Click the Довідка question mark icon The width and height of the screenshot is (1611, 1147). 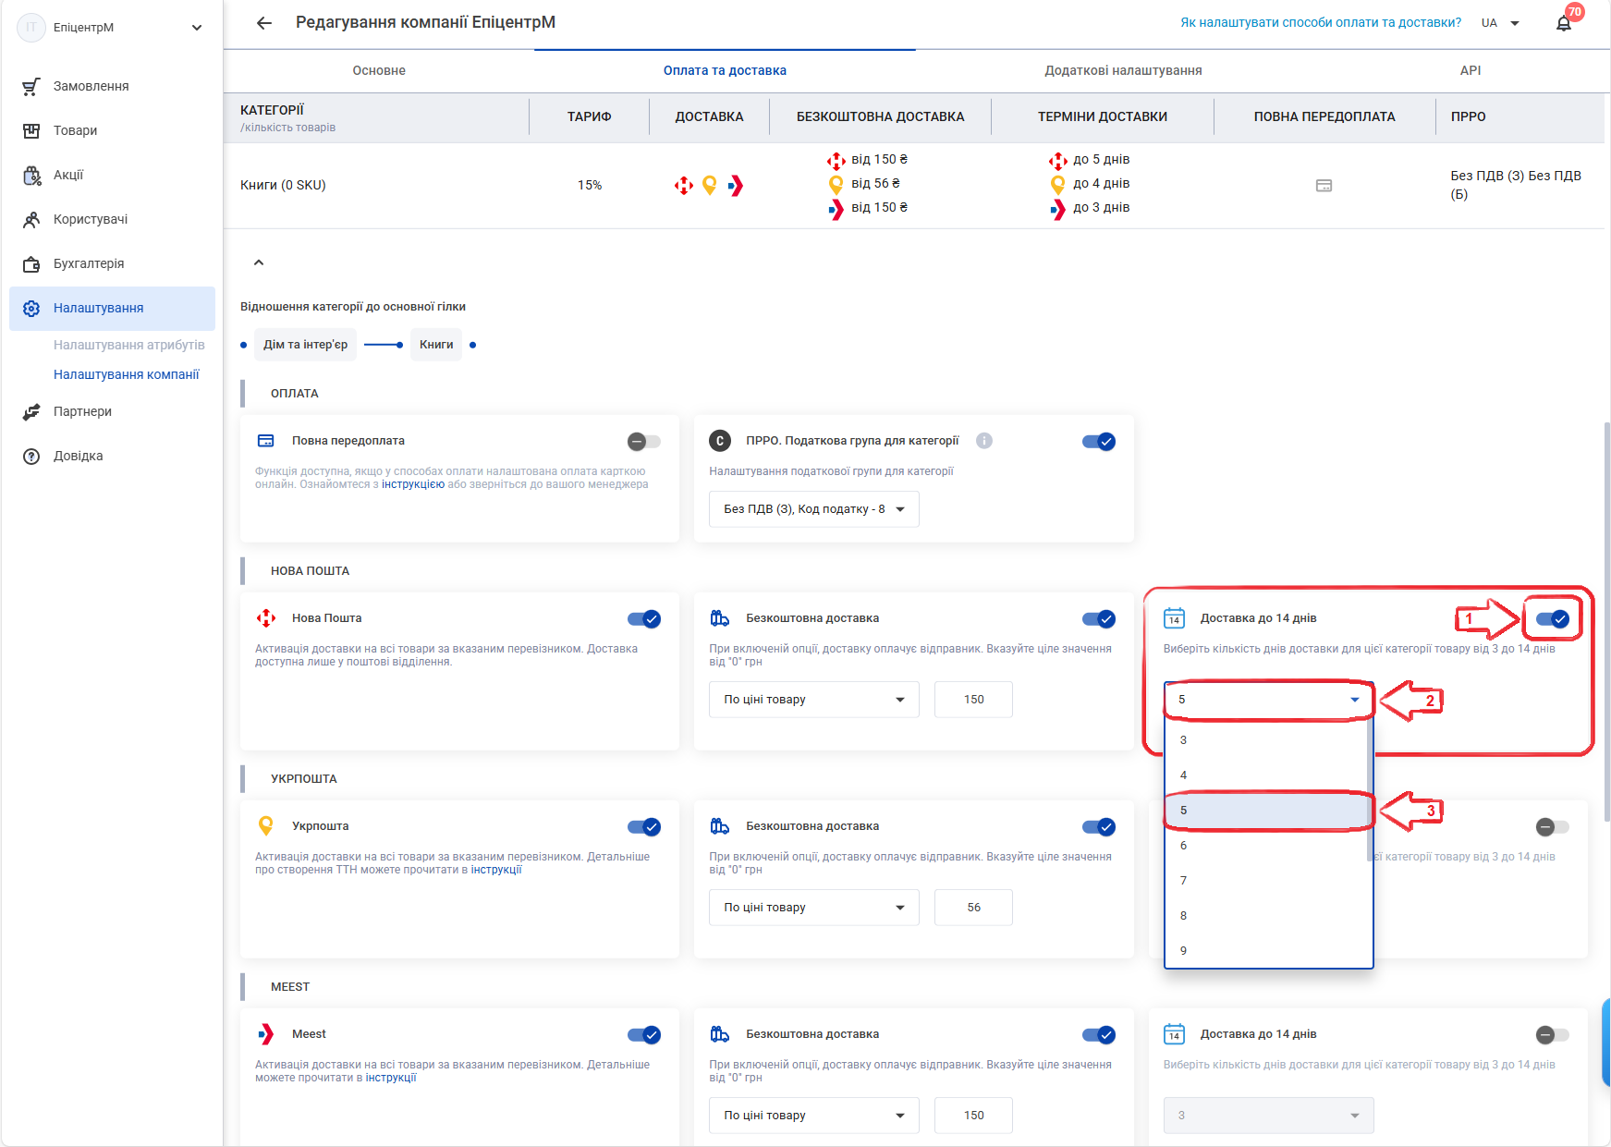tap(31, 456)
